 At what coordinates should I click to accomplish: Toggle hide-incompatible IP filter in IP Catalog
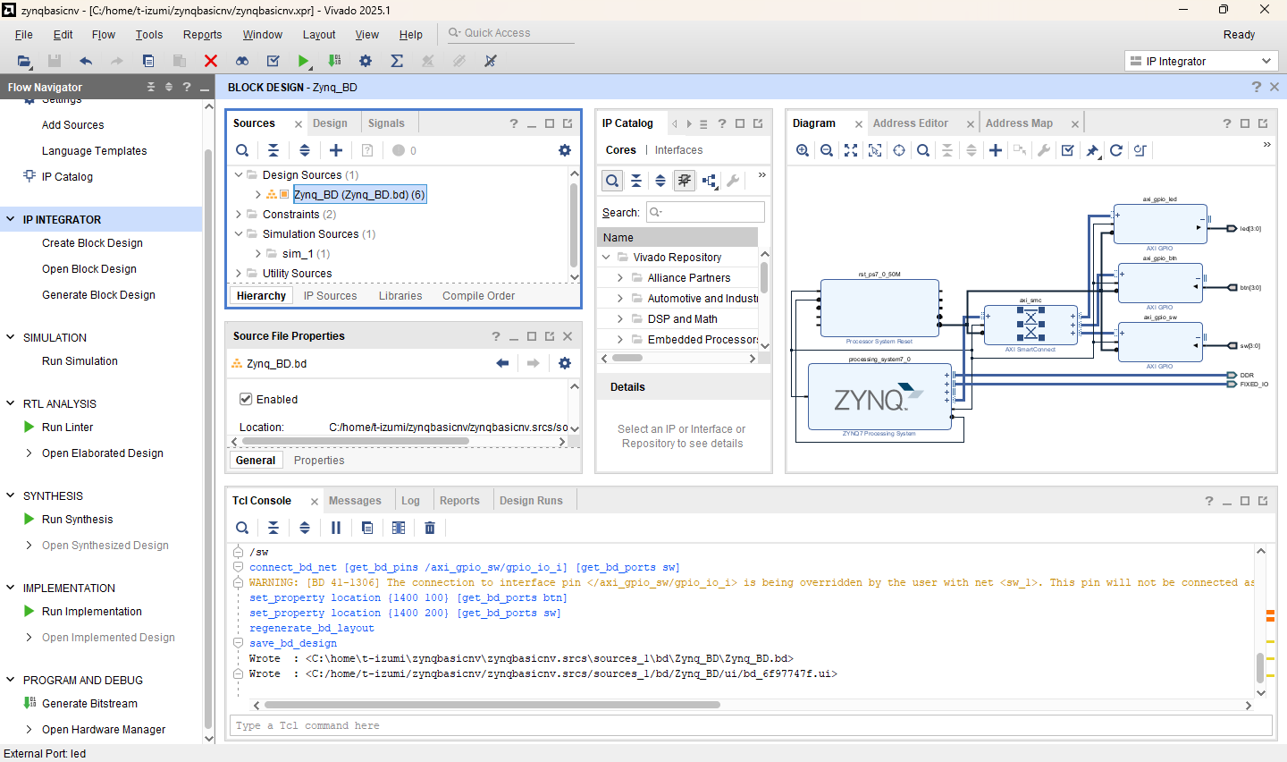tap(685, 181)
